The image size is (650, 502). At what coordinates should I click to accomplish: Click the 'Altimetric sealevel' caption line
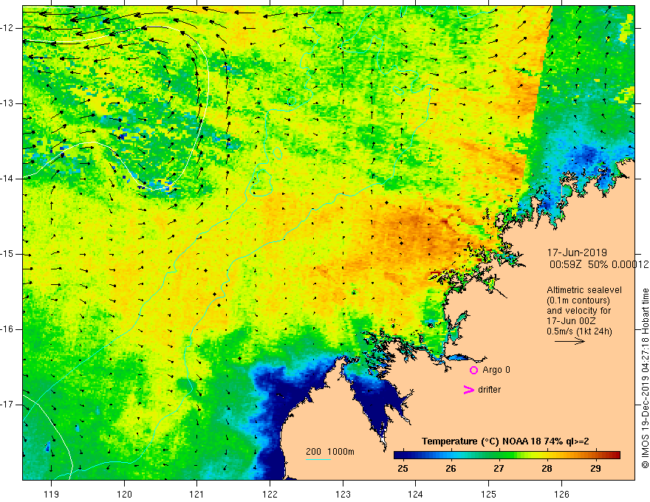click(x=584, y=290)
